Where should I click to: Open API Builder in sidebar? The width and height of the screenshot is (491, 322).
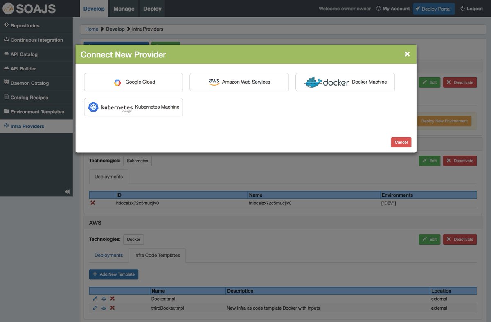[36, 68]
